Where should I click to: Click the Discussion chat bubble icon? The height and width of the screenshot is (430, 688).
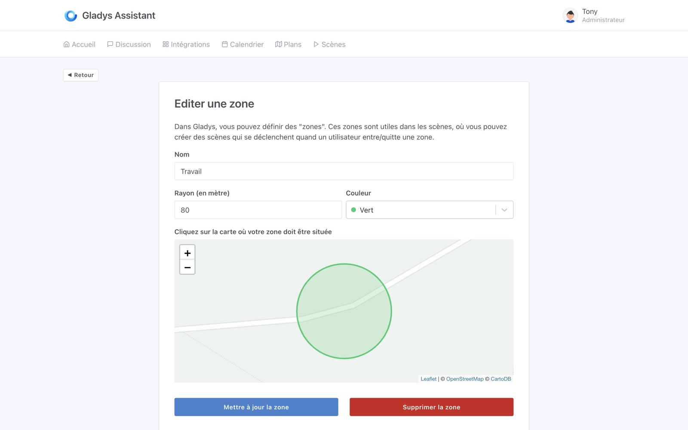tap(110, 44)
